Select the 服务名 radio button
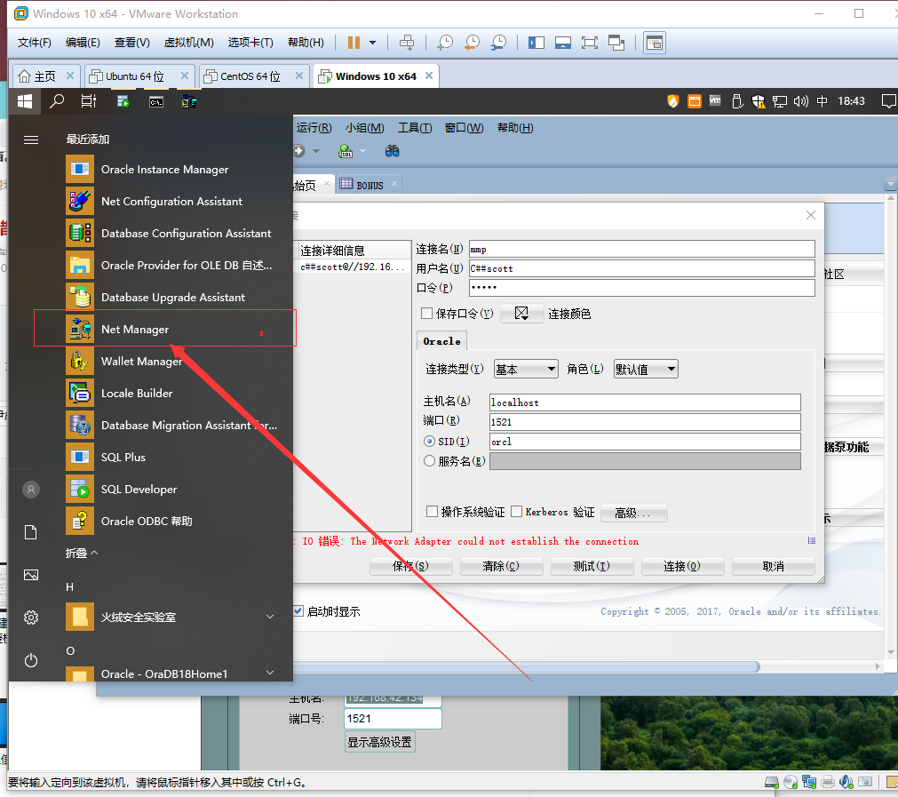The height and width of the screenshot is (797, 898). click(430, 460)
